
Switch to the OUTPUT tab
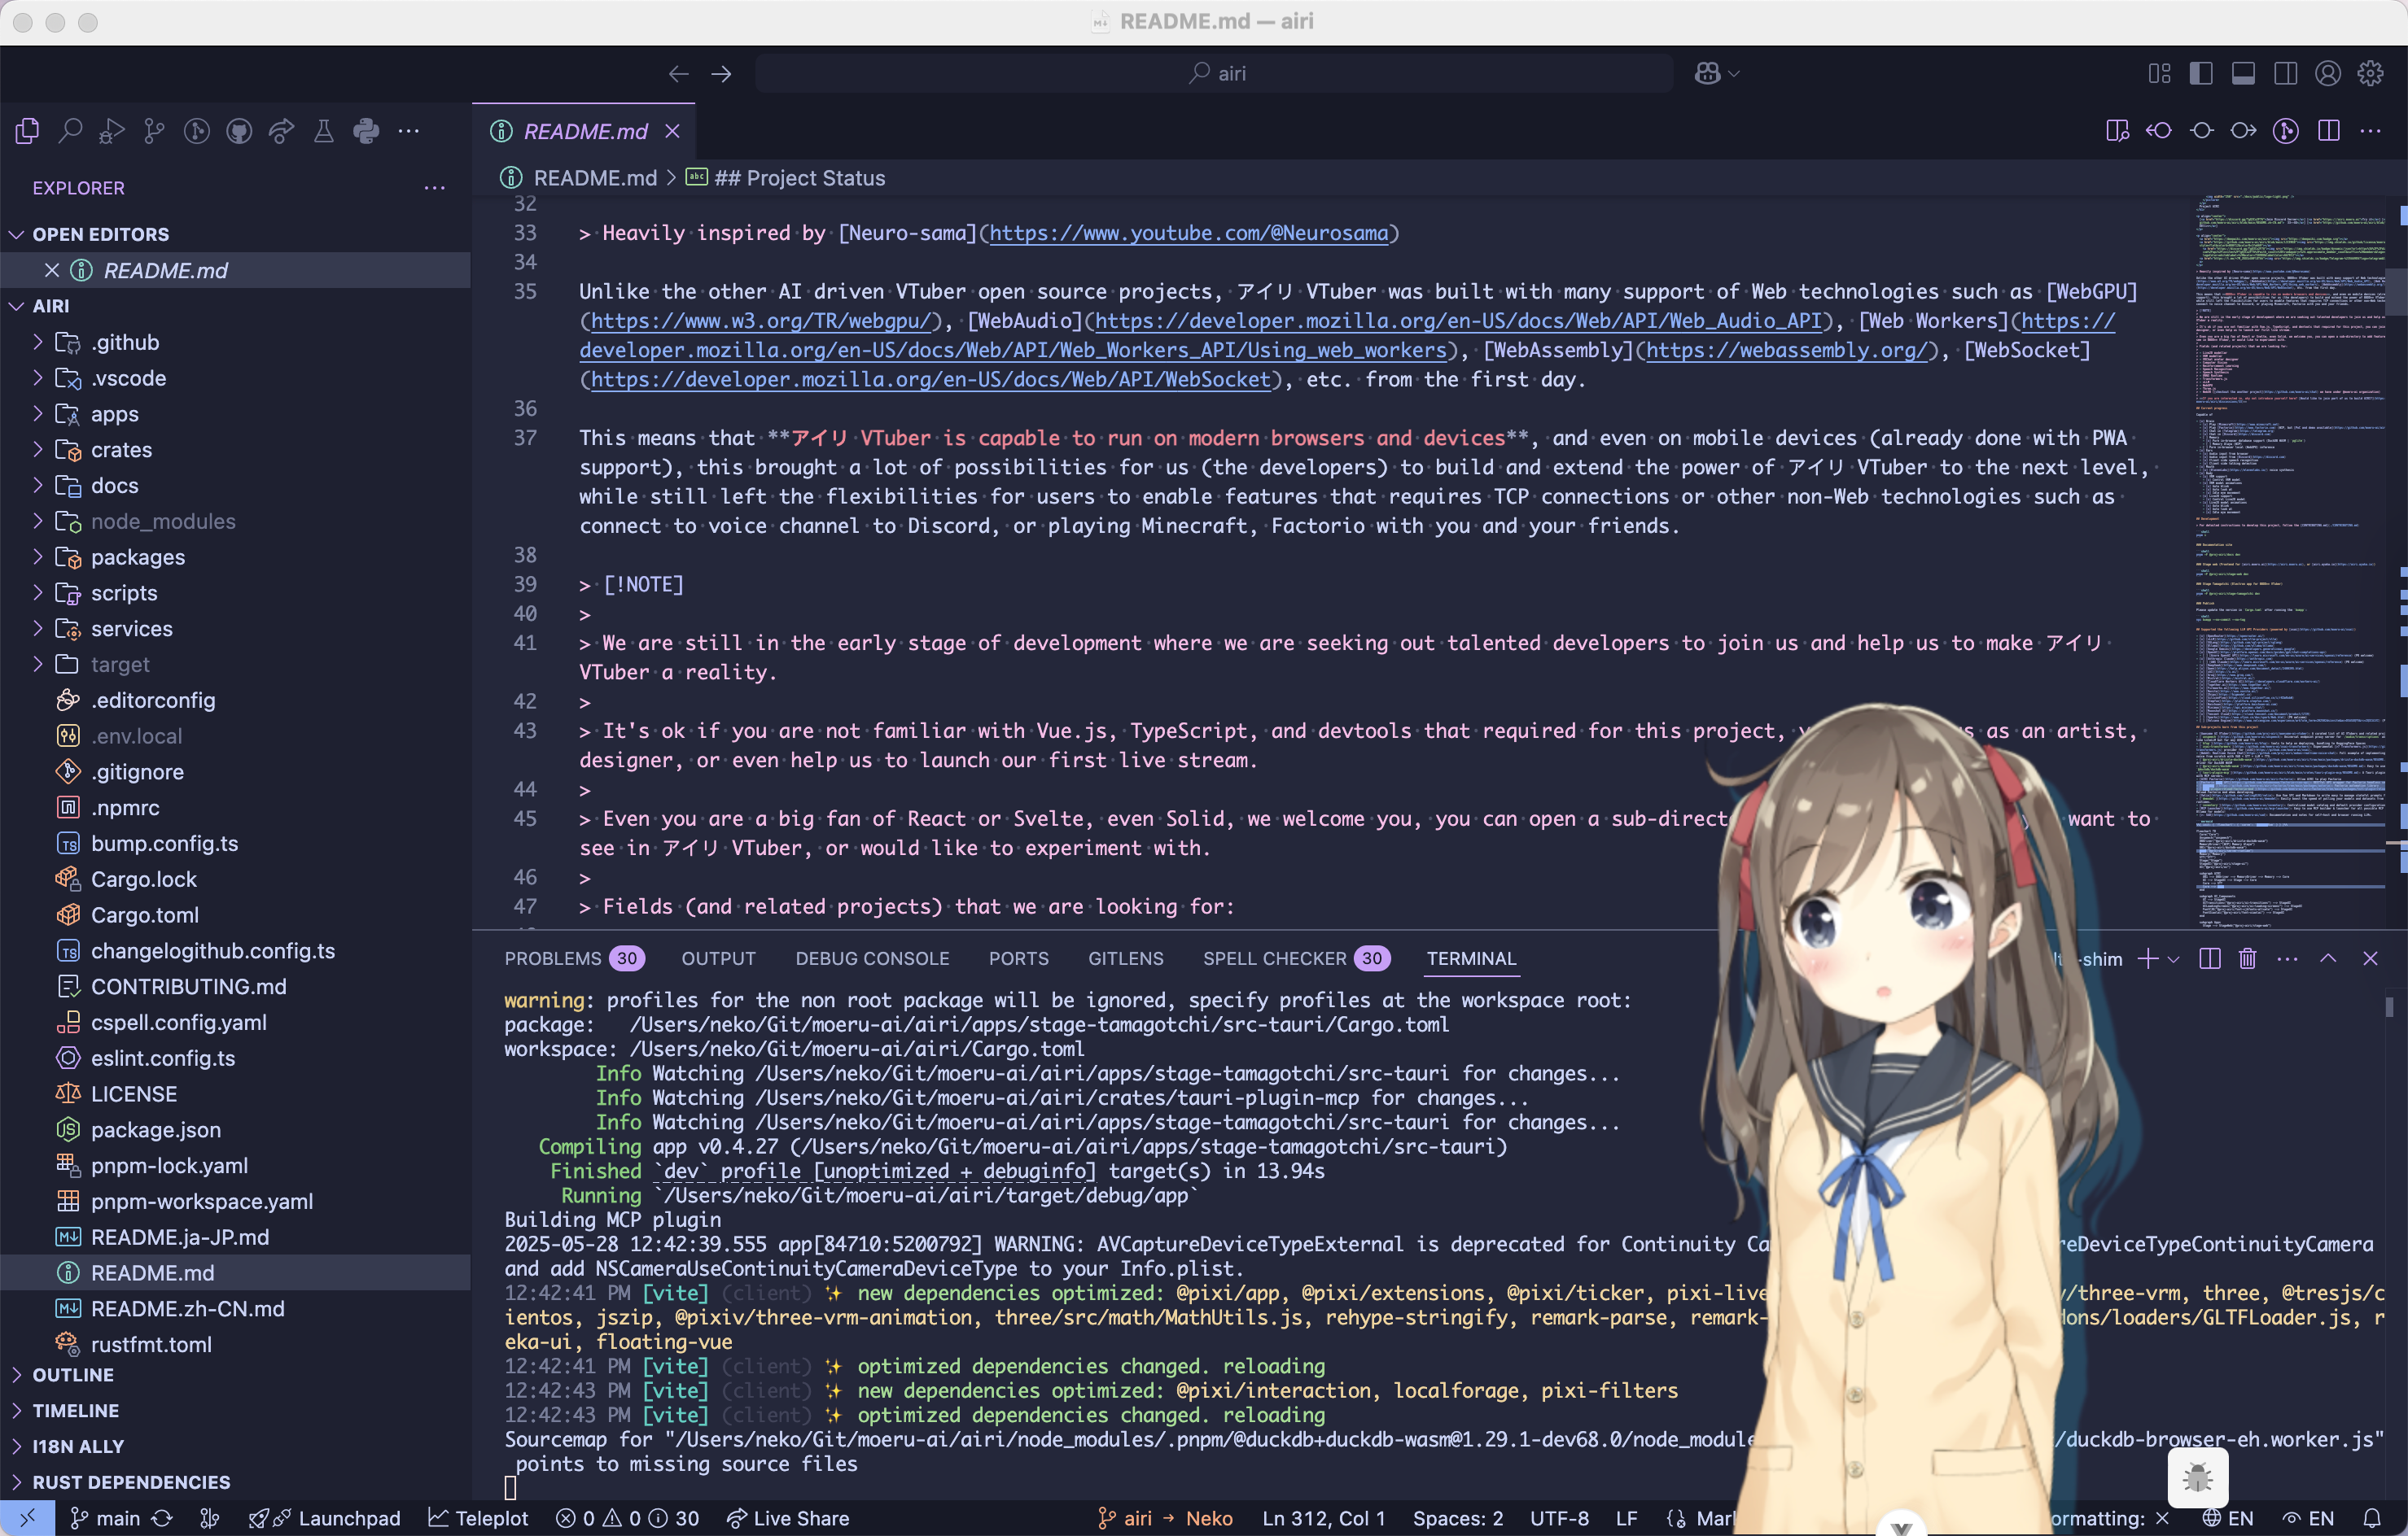718,958
